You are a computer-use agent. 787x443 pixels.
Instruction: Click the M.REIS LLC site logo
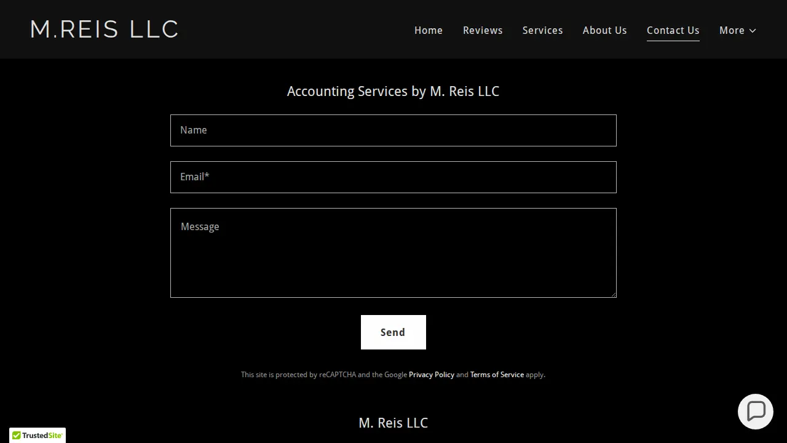click(105, 30)
